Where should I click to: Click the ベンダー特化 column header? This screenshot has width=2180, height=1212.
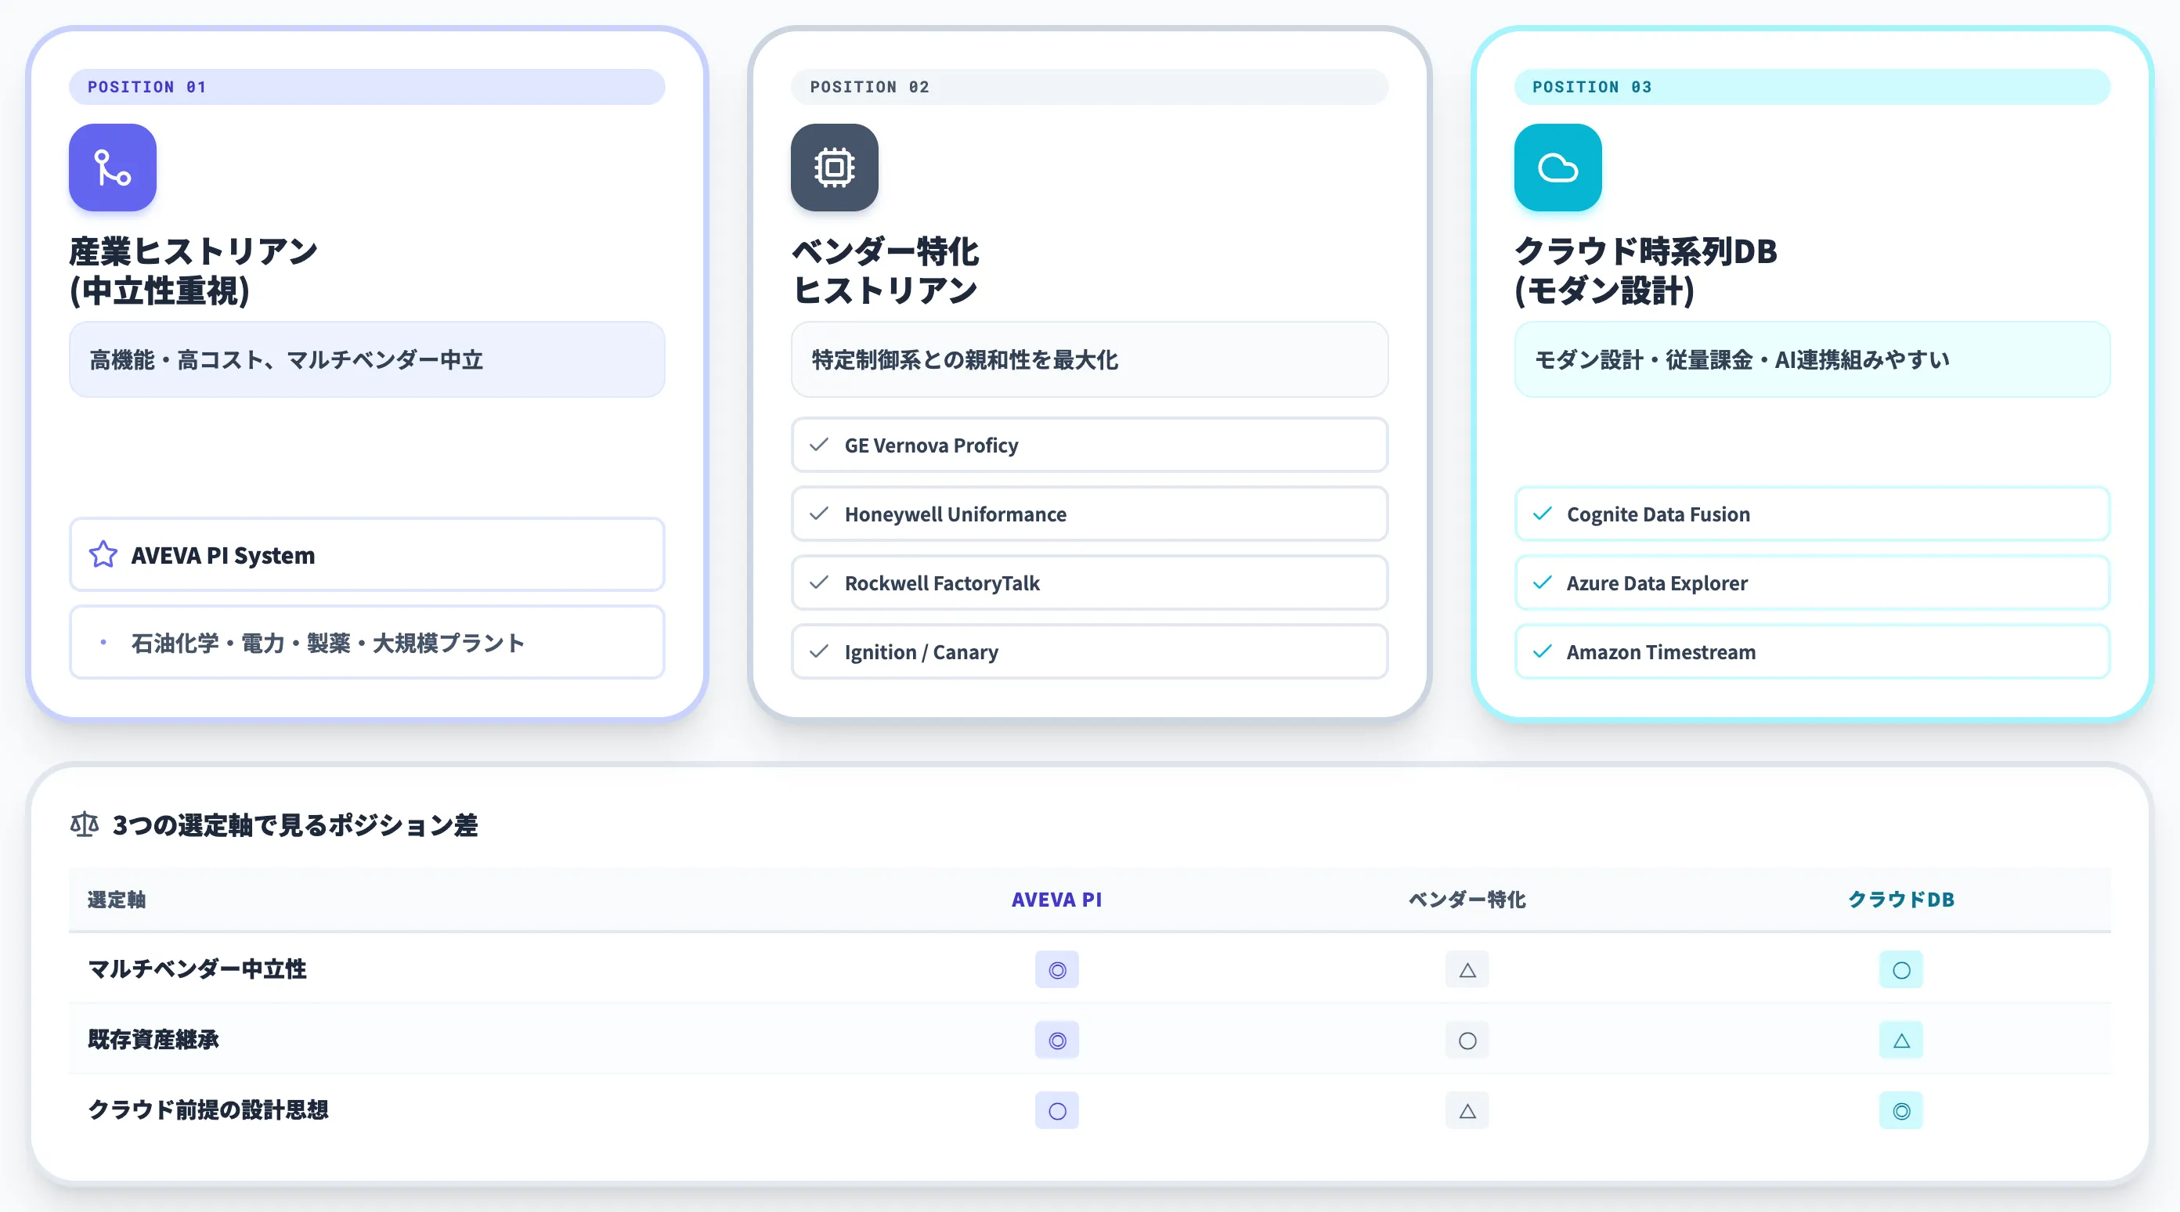(x=1467, y=899)
